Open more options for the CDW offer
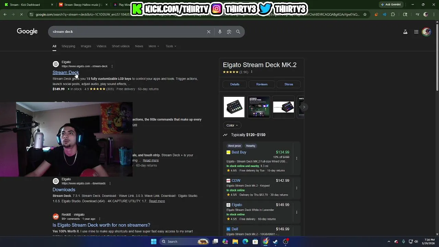 (x=297, y=188)
